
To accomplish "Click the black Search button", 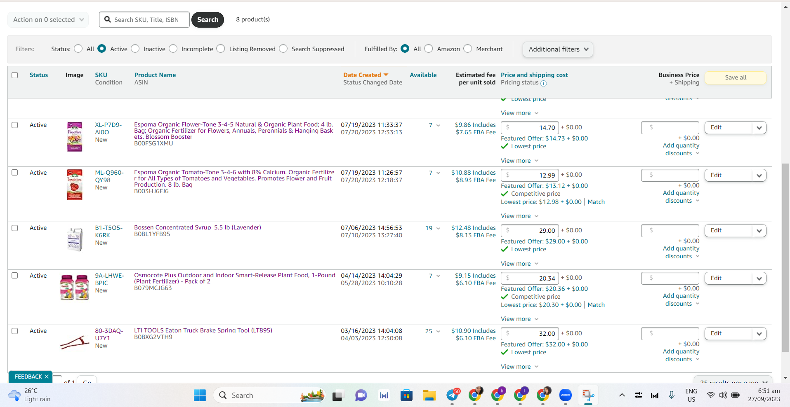I will click(208, 20).
